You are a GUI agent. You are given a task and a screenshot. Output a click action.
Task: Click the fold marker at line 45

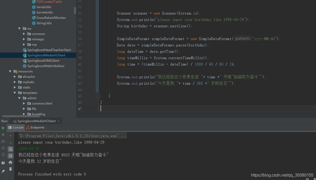pyautogui.click(x=99, y=96)
